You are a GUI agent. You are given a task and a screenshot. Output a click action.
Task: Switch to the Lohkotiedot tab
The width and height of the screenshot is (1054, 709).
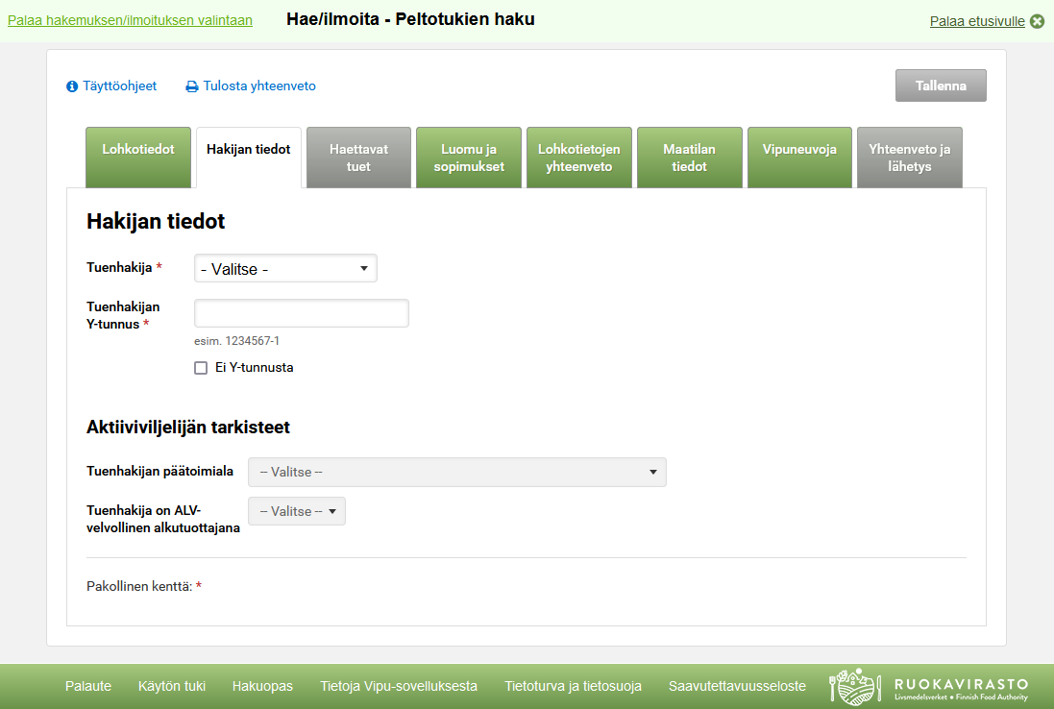(x=138, y=157)
